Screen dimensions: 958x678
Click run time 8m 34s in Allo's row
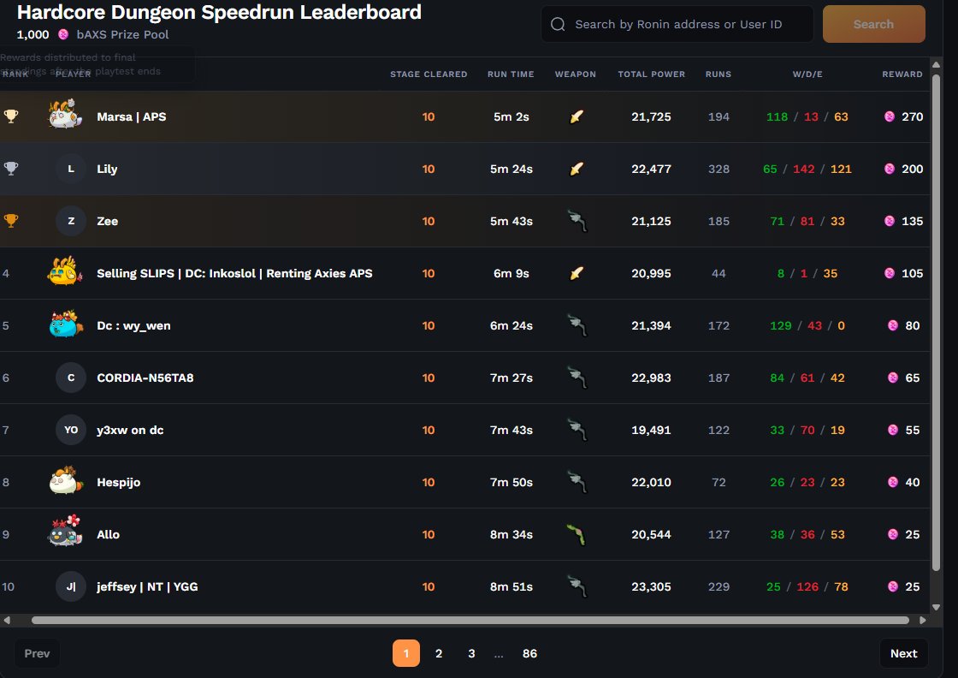coord(512,534)
